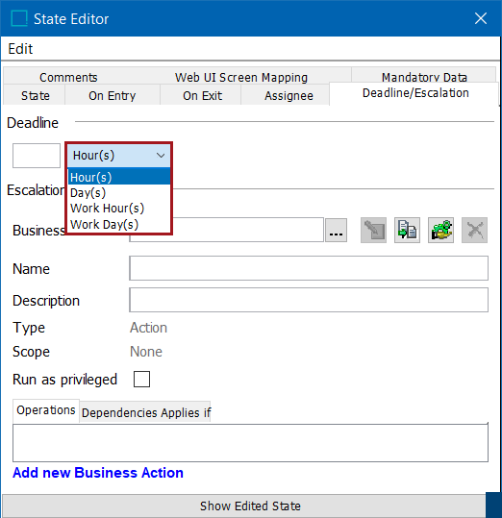
Task: Open the Edit menu
Action: 20,49
